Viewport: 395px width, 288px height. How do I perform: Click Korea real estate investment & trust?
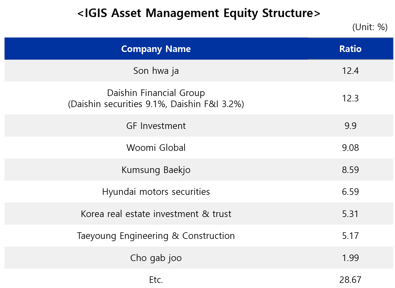click(156, 214)
